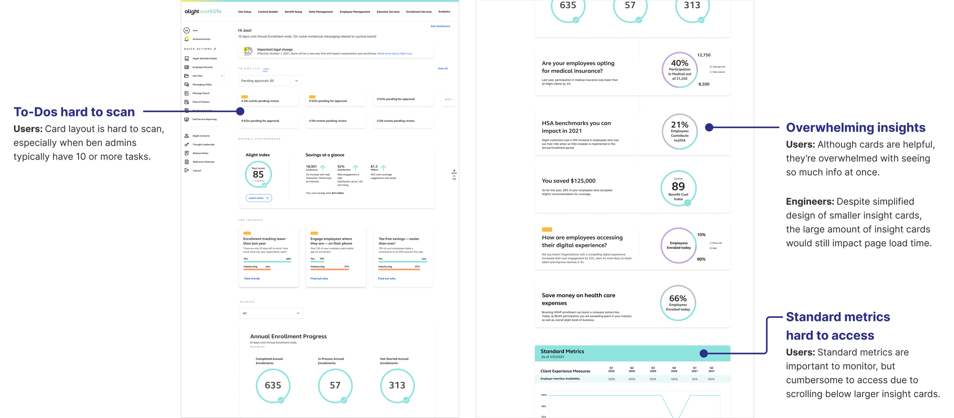
Task: Click the Edit dashboard link
Action: [x=440, y=26]
